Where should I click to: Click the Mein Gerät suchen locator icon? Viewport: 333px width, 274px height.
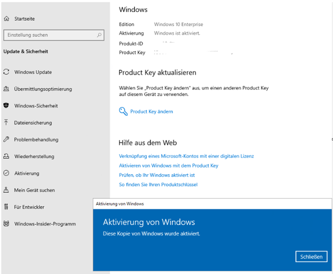click(6, 190)
